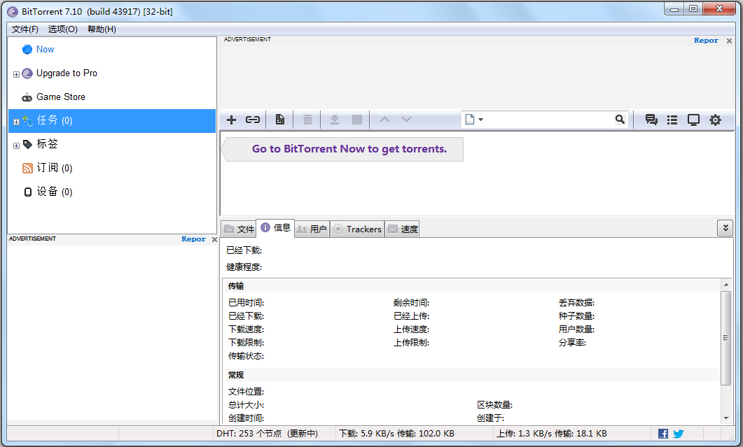Expand the 任务 (0) tree node
743x447 pixels.
[16, 122]
